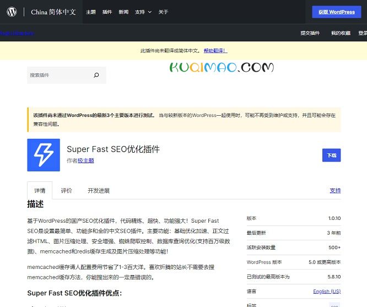Click the WordPress logo icon
This screenshot has height=307, width=367.
[12, 12]
